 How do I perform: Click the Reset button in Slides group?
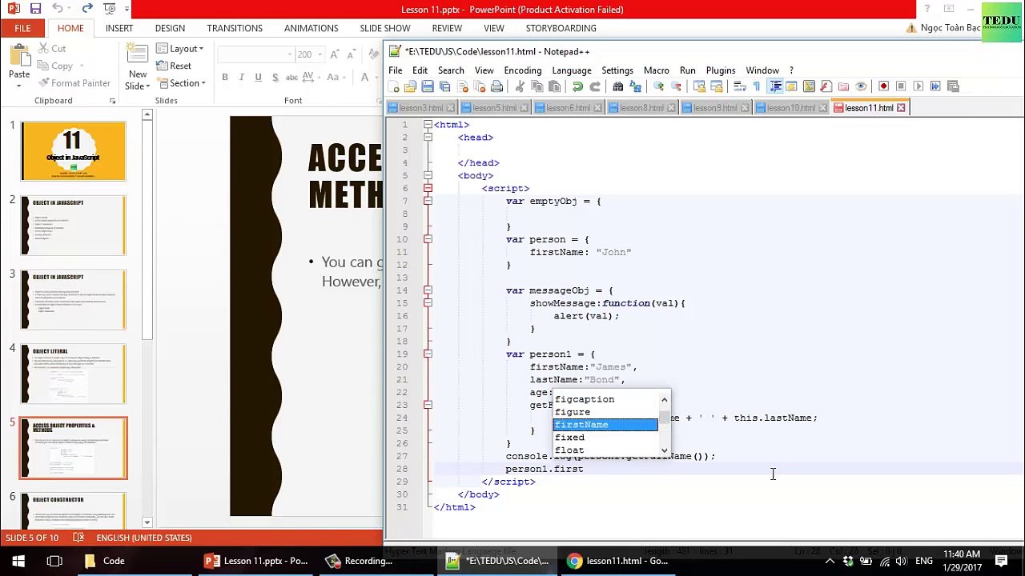[174, 66]
